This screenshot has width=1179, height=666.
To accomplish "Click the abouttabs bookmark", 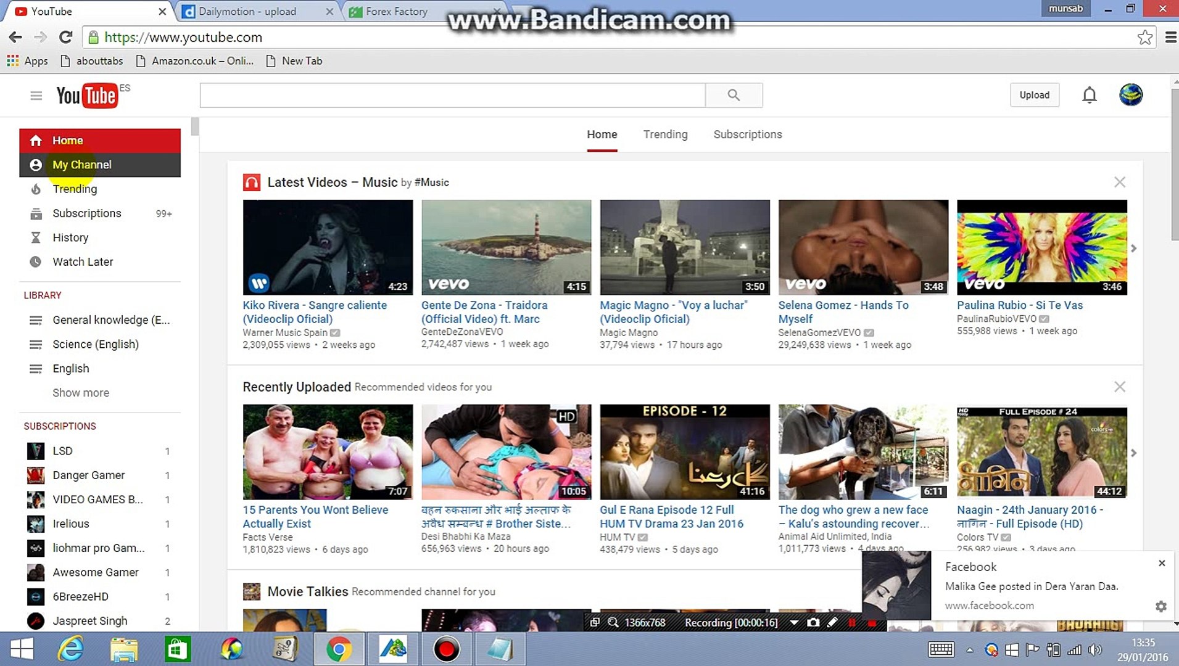I will click(x=92, y=61).
